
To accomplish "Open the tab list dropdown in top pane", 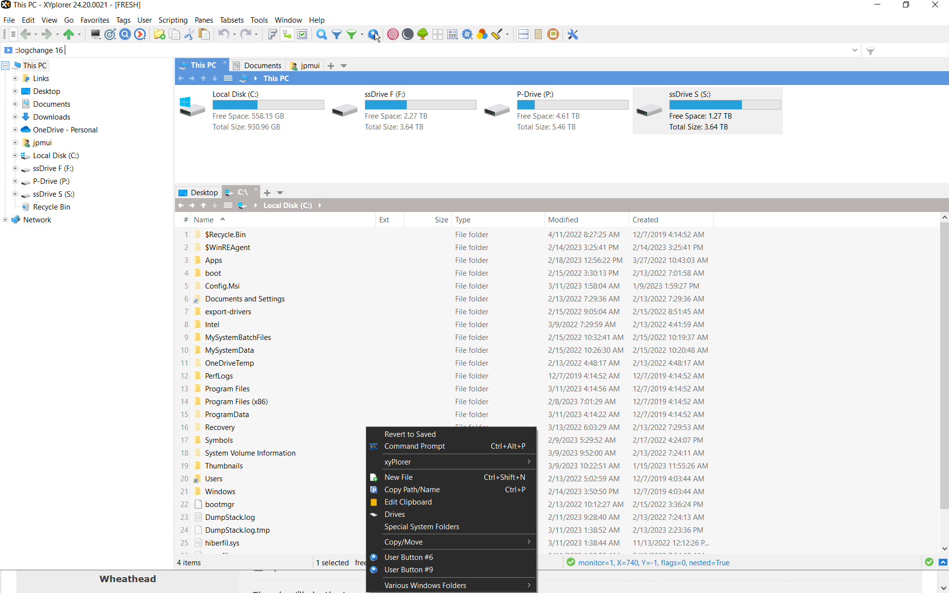I will [344, 66].
